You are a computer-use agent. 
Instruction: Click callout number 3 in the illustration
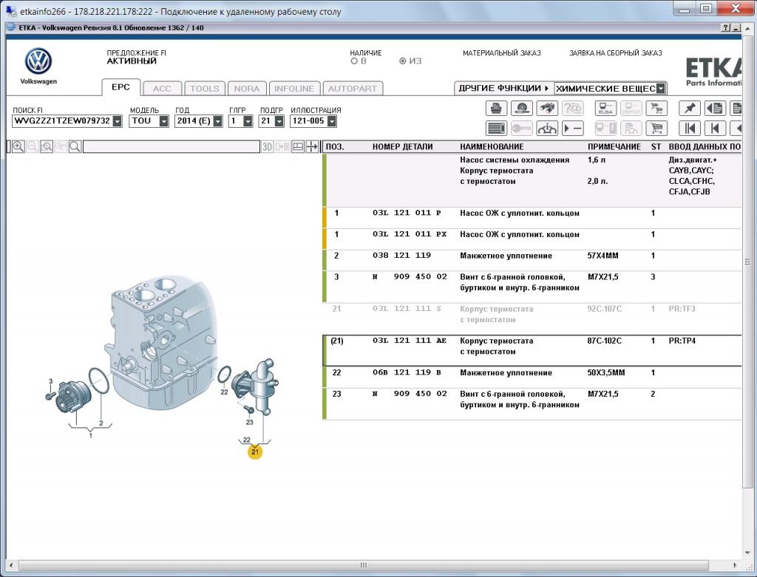51,382
